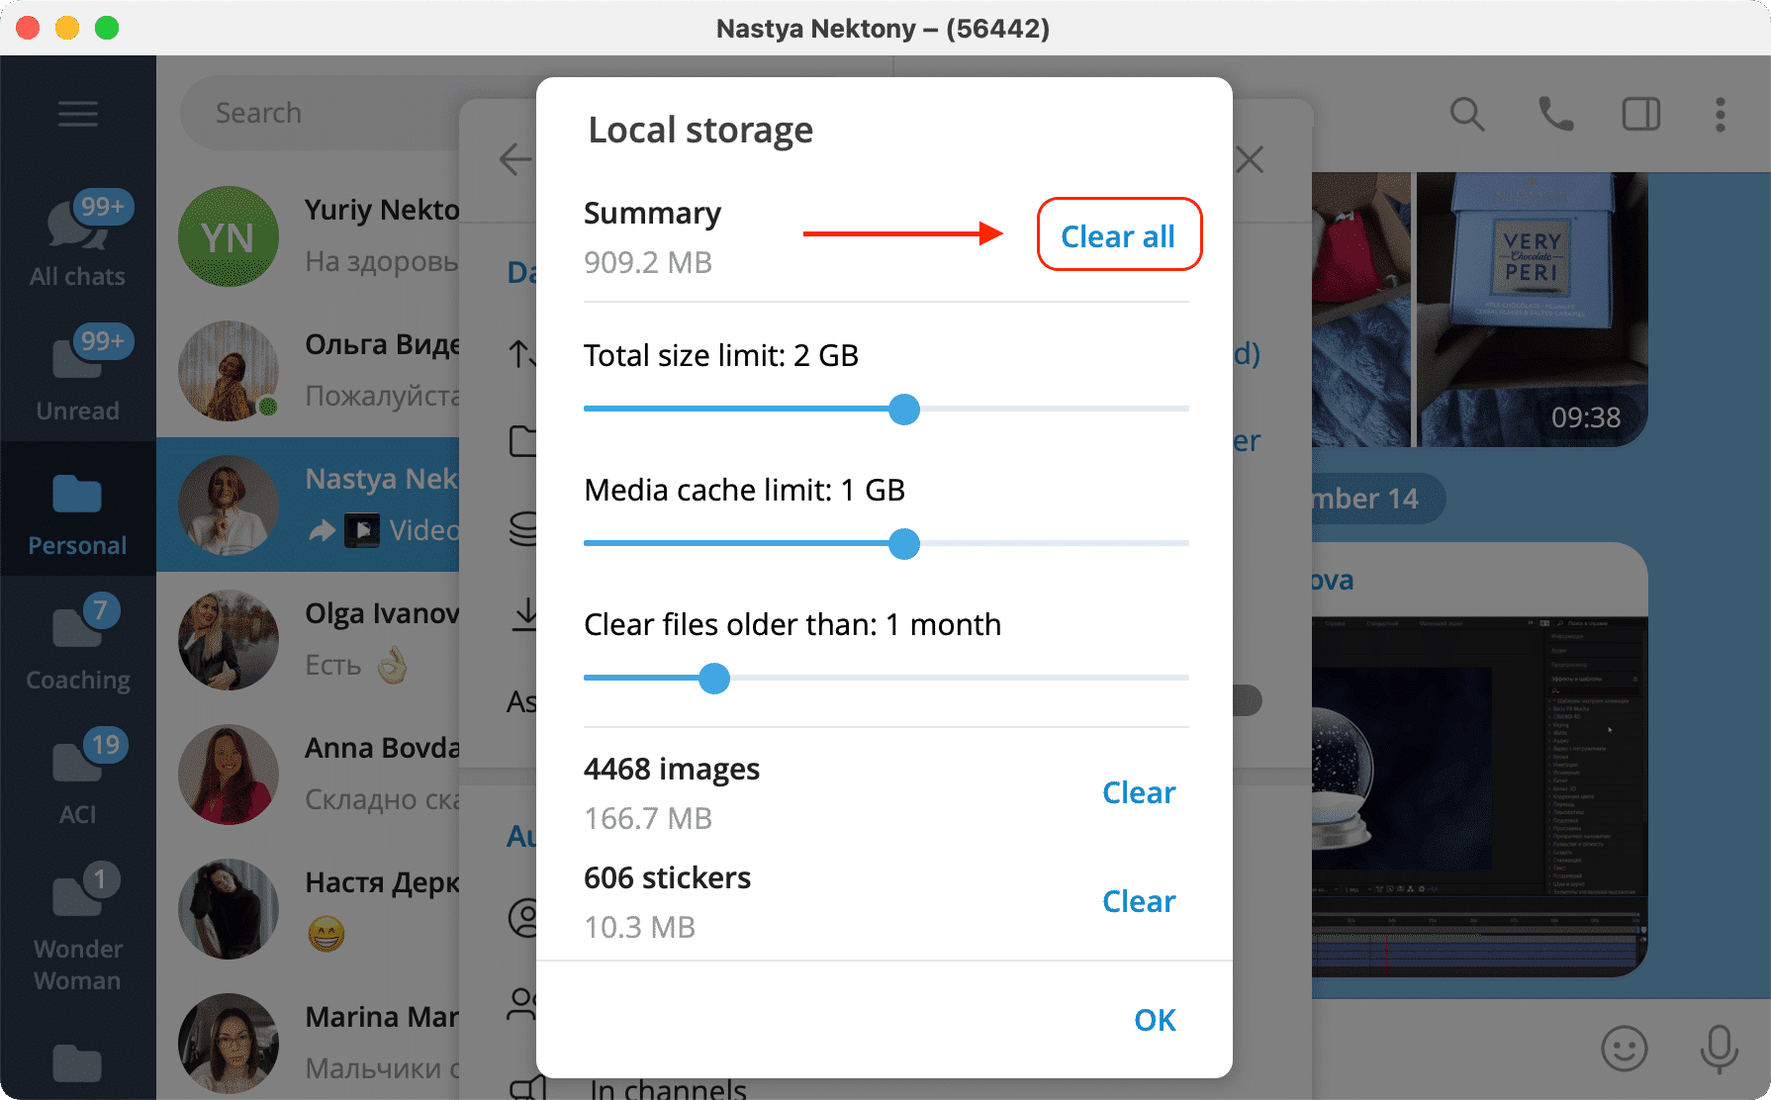Viewport: 1771px width, 1100px height.
Task: Click the Total size limit slider handle
Action: pos(903,409)
